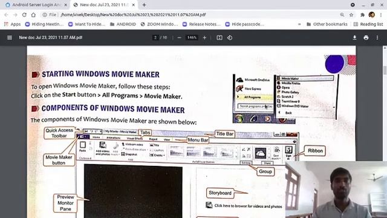
Task: Click the zoom in plus button
Action: click(x=204, y=38)
